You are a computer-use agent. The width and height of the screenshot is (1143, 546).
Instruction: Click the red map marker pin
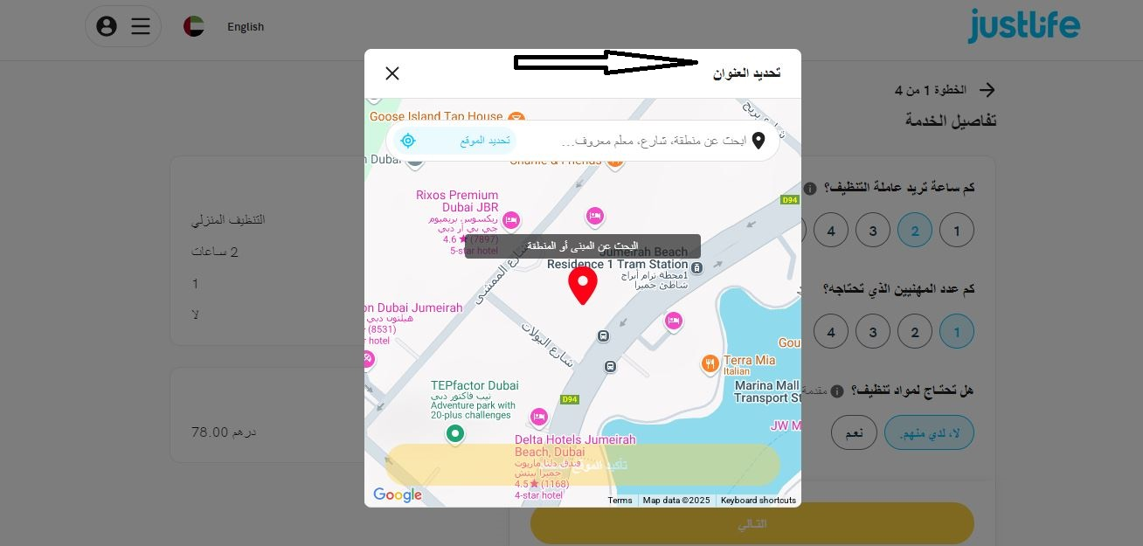click(x=583, y=286)
